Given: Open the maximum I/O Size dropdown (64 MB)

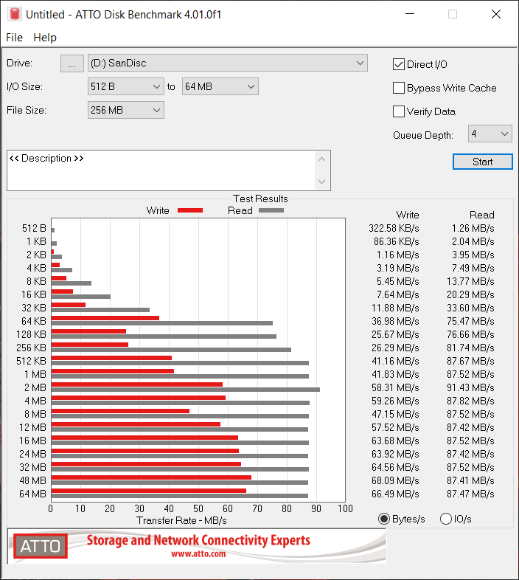Looking at the screenshot, I should [220, 86].
